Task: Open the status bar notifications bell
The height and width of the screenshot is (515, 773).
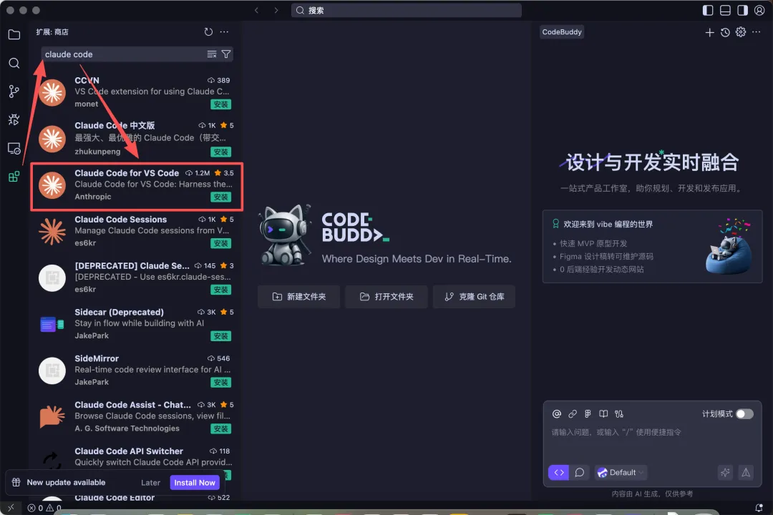Action: (759, 507)
